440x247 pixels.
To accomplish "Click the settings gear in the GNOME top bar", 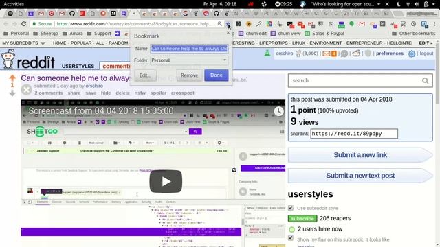I will (264, 4).
